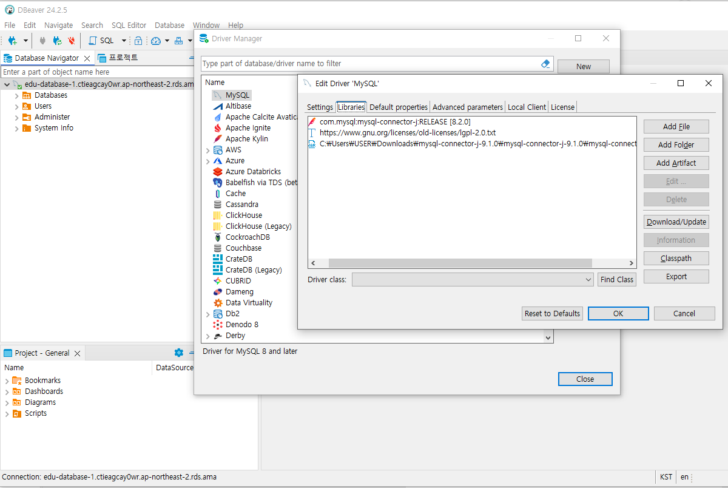728x488 pixels.
Task: Expand the Derby driver group
Action: point(208,336)
